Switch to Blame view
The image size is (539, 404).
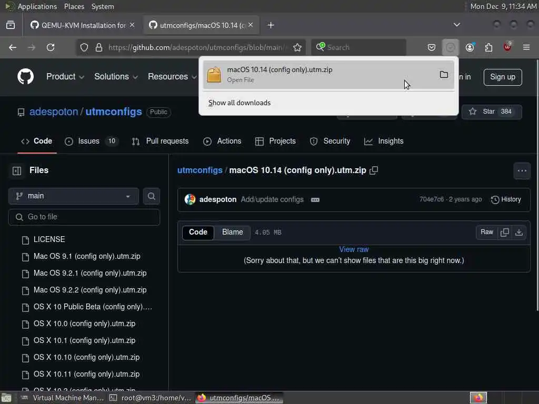tap(232, 232)
